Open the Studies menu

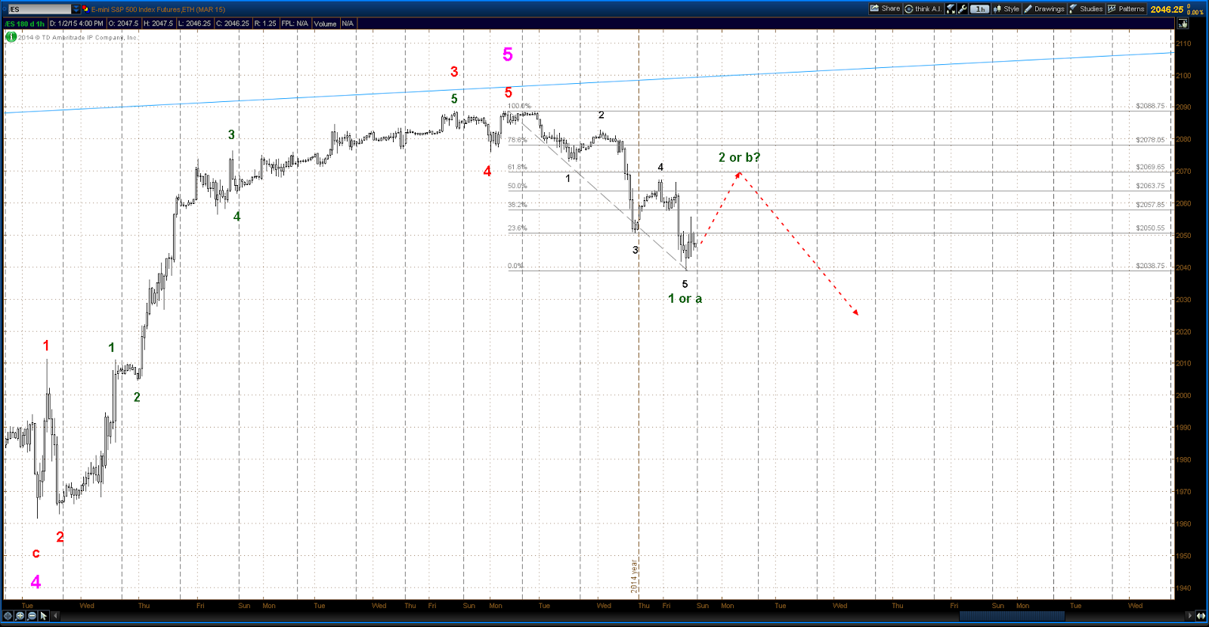click(1086, 9)
